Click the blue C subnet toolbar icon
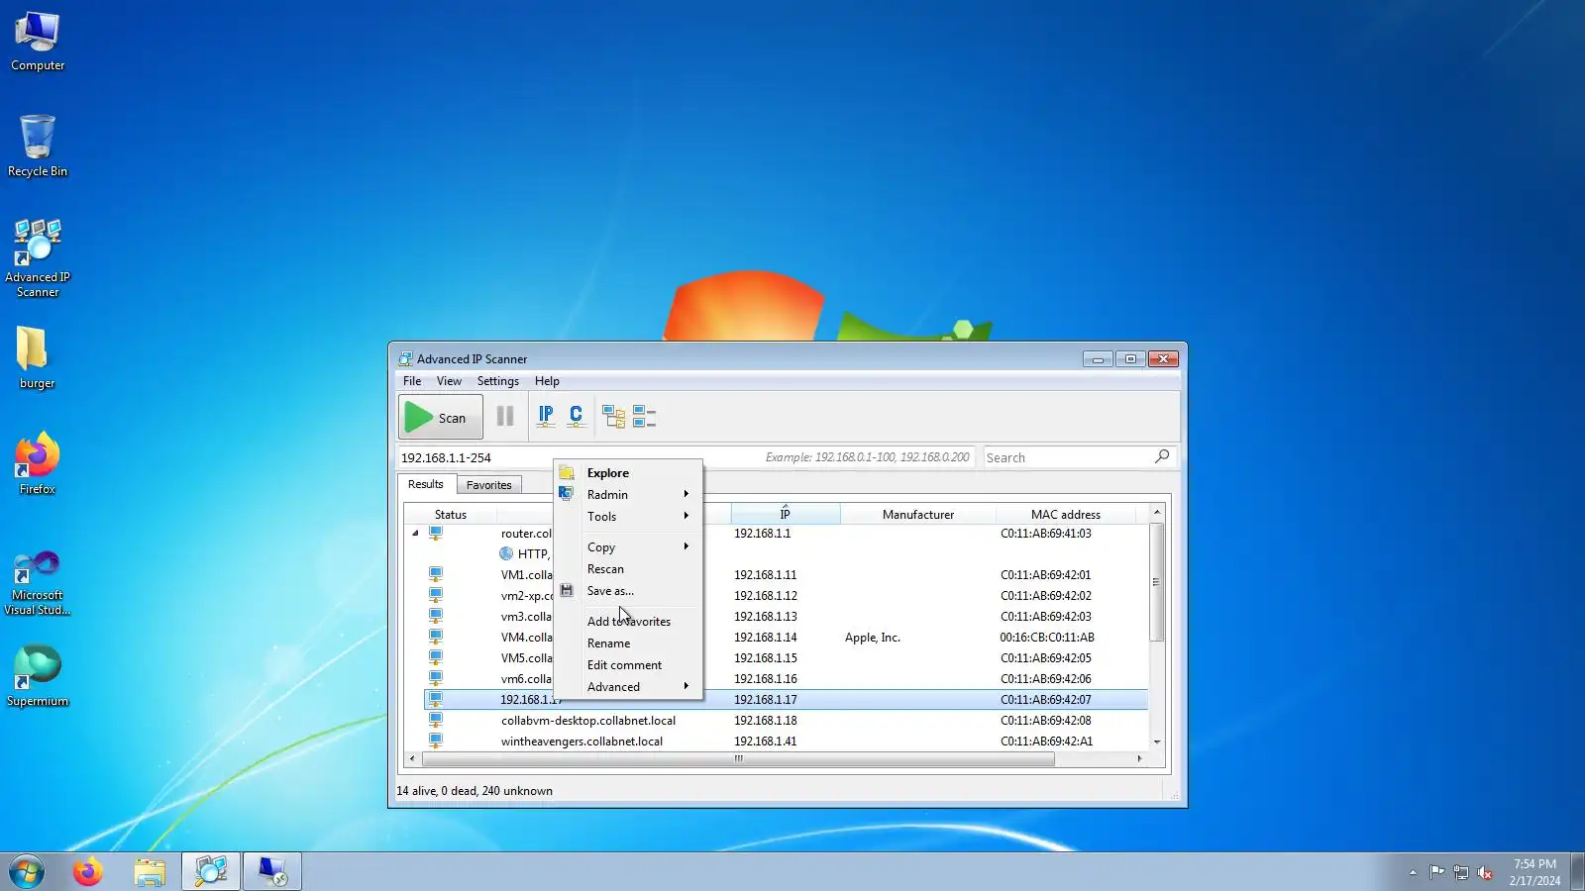 point(576,417)
